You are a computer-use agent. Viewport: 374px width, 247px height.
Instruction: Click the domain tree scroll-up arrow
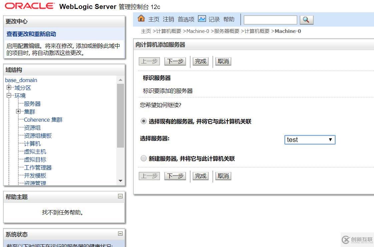120,80
